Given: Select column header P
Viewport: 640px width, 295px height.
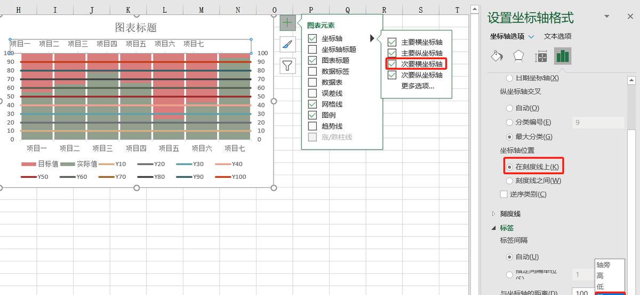Looking at the screenshot, I should pyautogui.click(x=311, y=10).
